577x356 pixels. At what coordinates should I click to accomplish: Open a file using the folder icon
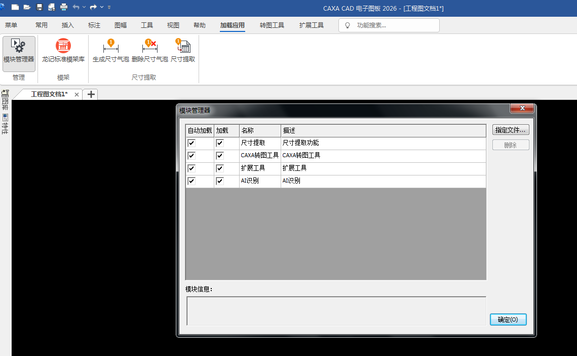[x=27, y=7]
